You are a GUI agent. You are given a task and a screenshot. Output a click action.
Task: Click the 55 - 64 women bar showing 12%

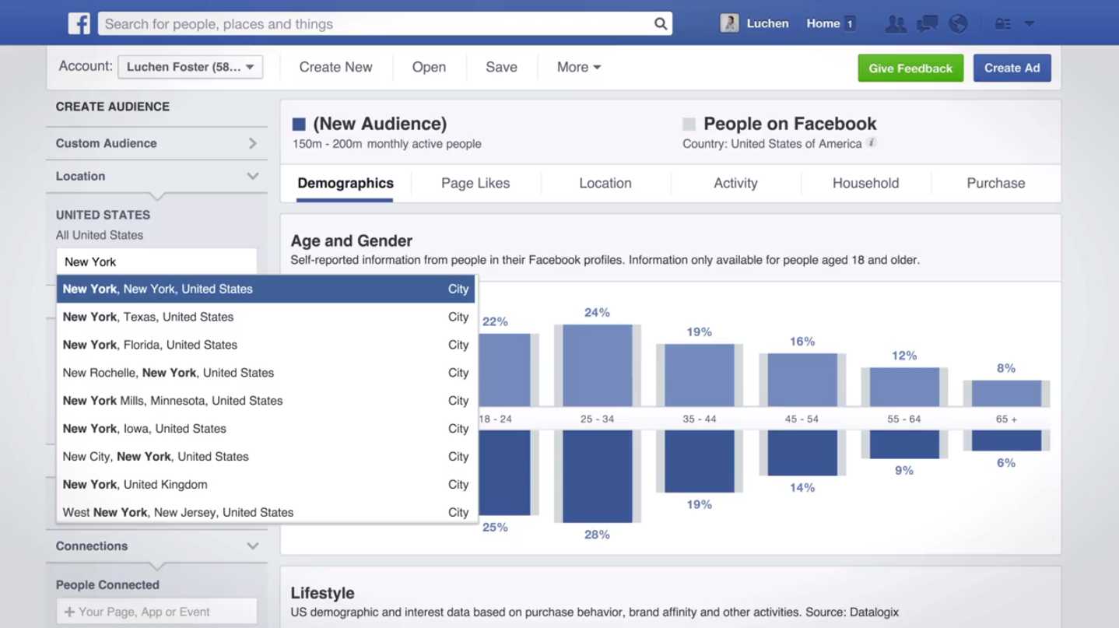click(x=904, y=387)
